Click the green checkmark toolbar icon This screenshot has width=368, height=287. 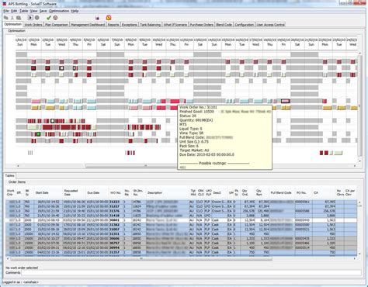[49, 18]
